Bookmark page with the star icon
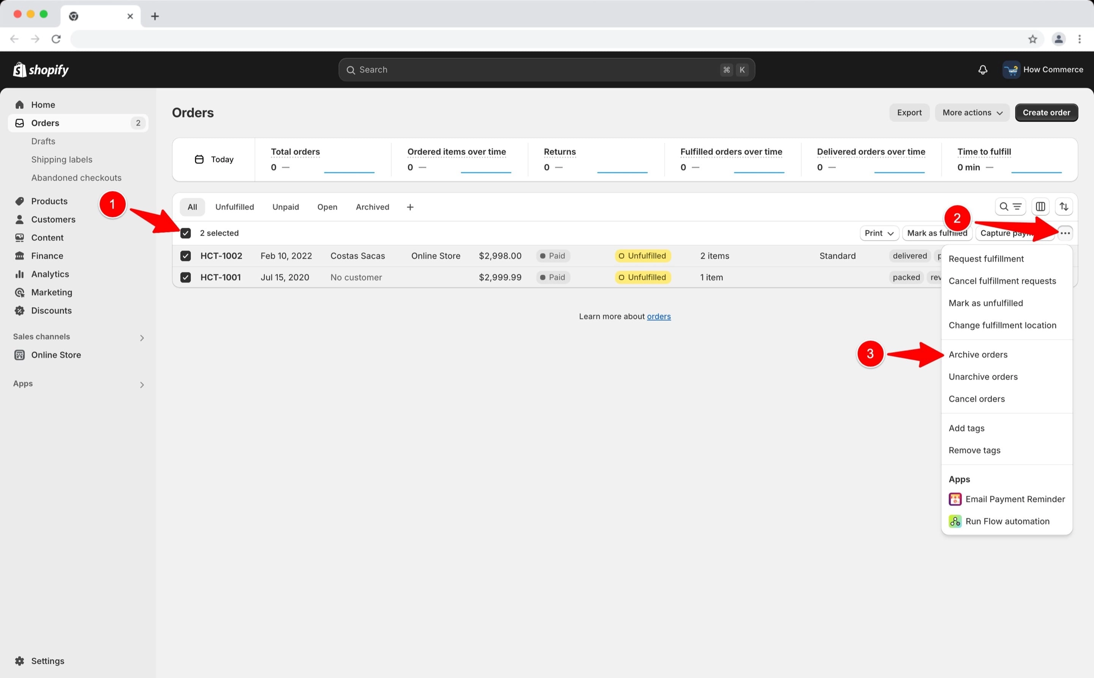1094x678 pixels. tap(1032, 39)
